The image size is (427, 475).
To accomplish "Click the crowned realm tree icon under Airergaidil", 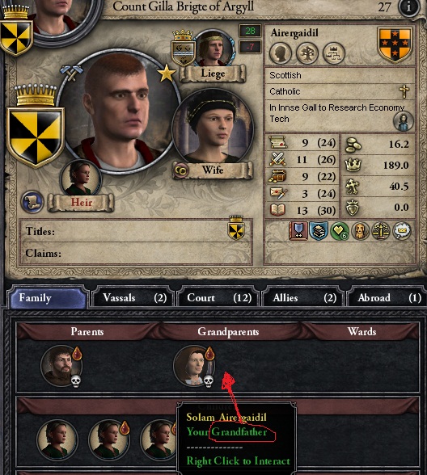I will point(333,53).
